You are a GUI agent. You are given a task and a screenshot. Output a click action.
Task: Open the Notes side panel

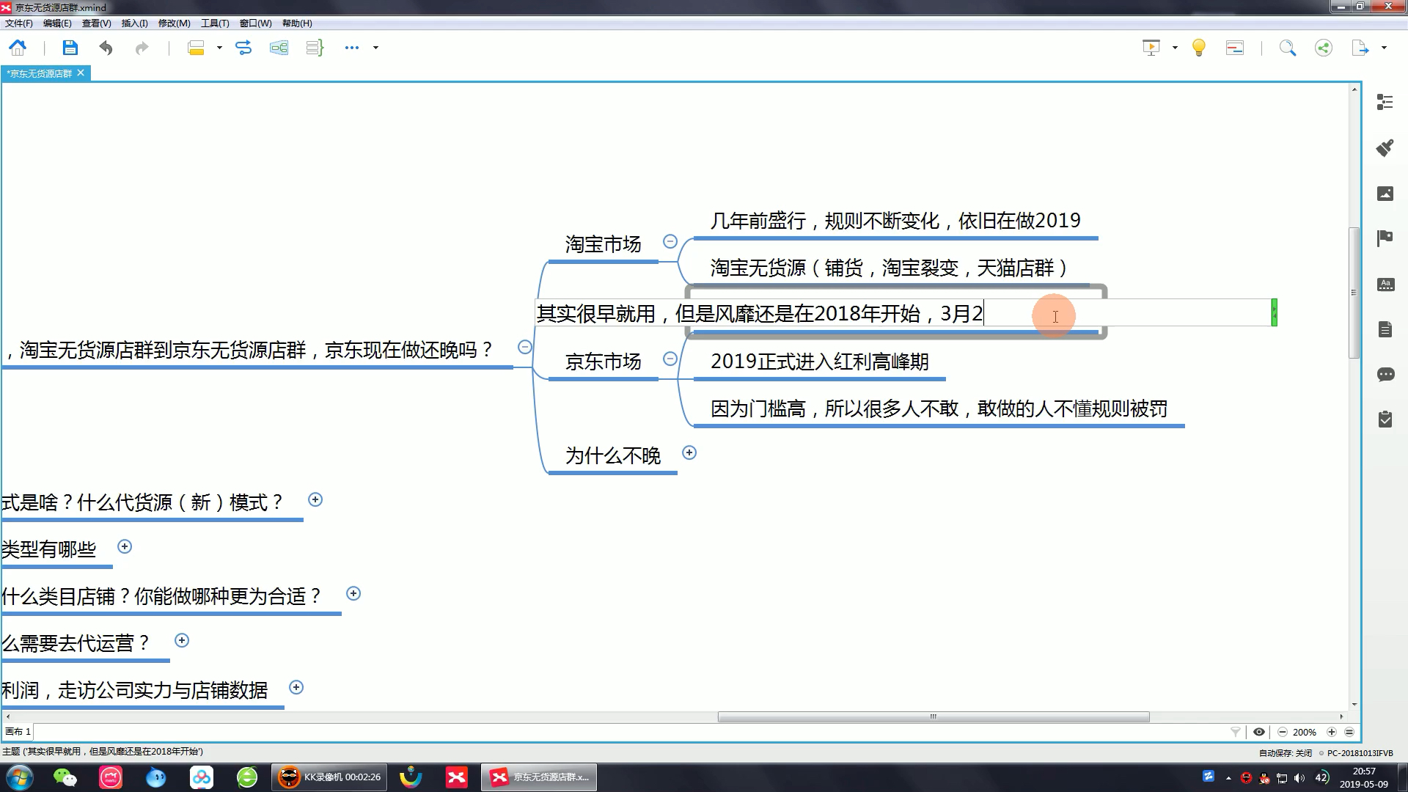click(x=1385, y=329)
